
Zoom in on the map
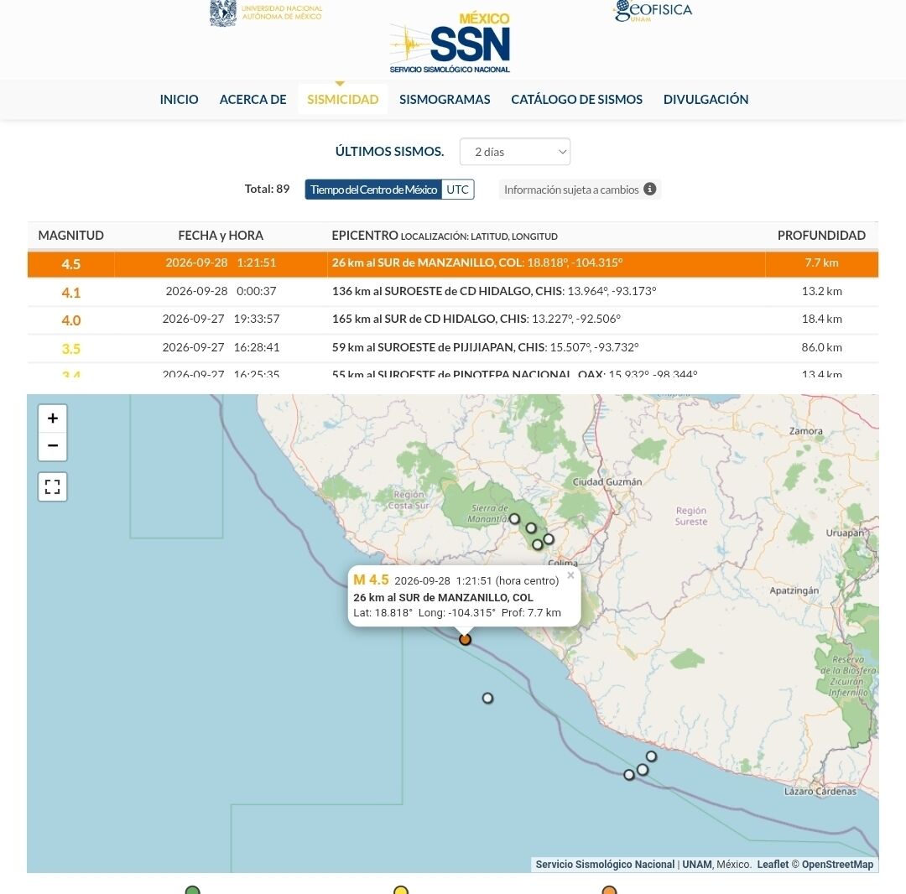(x=53, y=418)
